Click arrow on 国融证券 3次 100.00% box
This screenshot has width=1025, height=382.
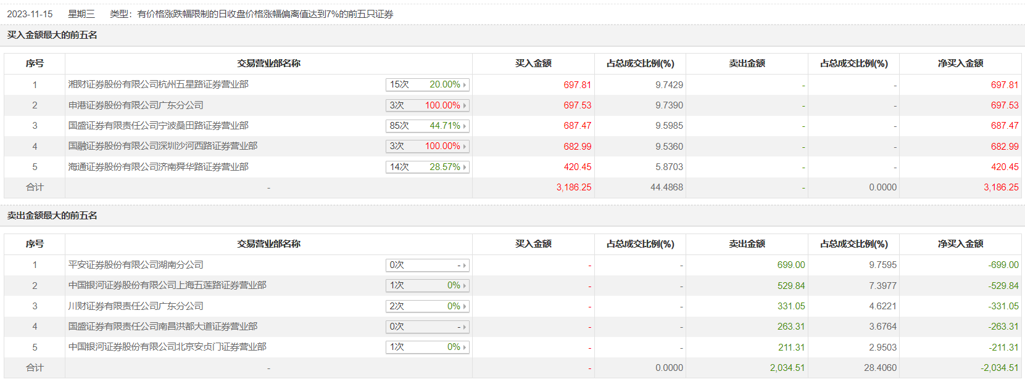[x=465, y=147]
